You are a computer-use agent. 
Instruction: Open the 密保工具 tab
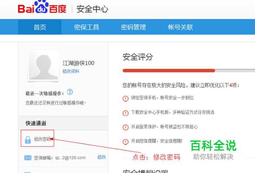click(x=87, y=27)
